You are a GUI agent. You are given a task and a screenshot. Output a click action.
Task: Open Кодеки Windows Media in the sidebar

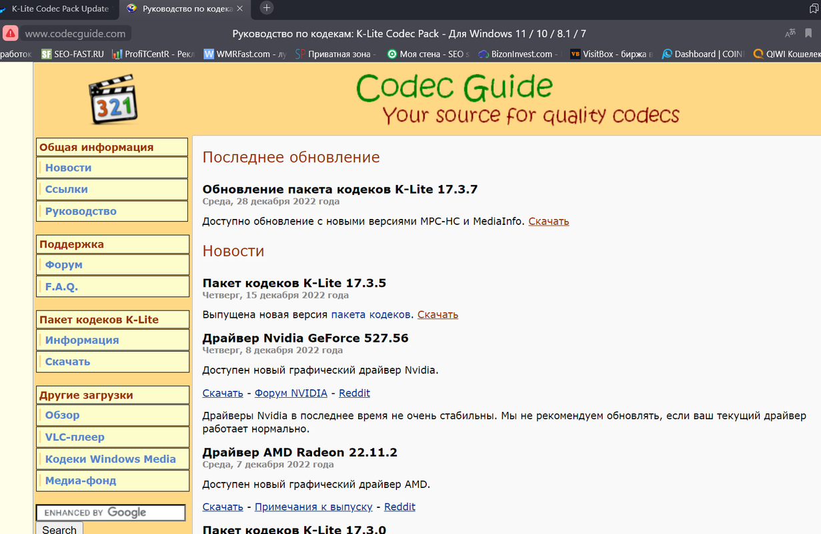[x=111, y=459]
